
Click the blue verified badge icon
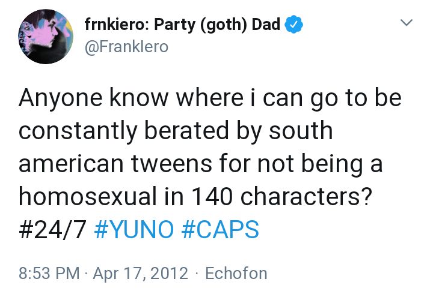(294, 25)
